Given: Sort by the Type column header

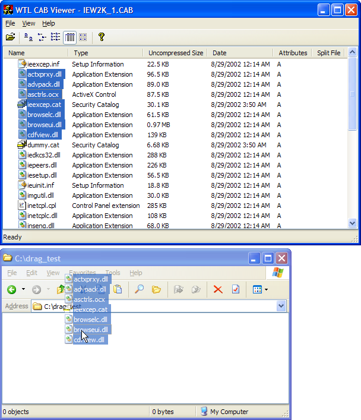Looking at the screenshot, I should pos(106,53).
